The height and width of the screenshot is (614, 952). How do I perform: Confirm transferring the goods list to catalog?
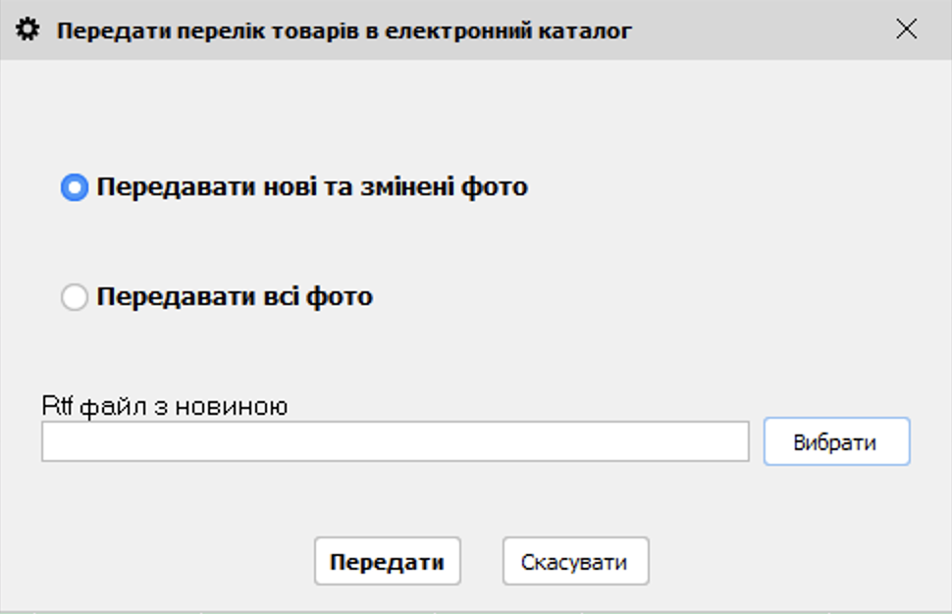tap(387, 562)
